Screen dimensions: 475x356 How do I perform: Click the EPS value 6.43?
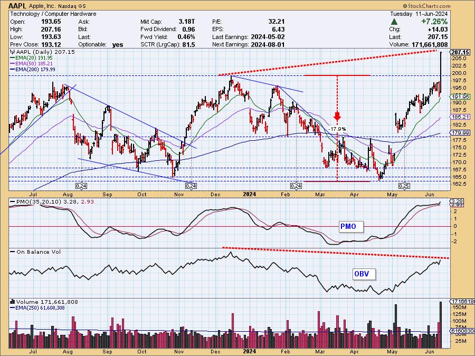pyautogui.click(x=278, y=29)
